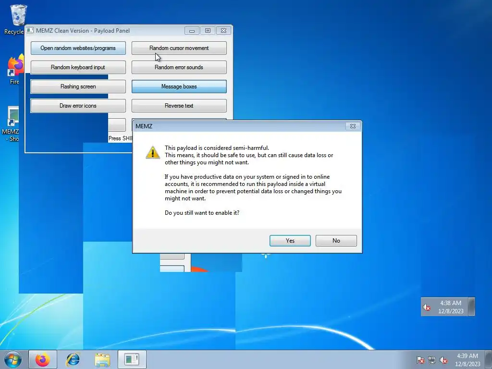This screenshot has width=492, height=369.
Task: Toggle Random keyboard input payload
Action: coord(78,67)
